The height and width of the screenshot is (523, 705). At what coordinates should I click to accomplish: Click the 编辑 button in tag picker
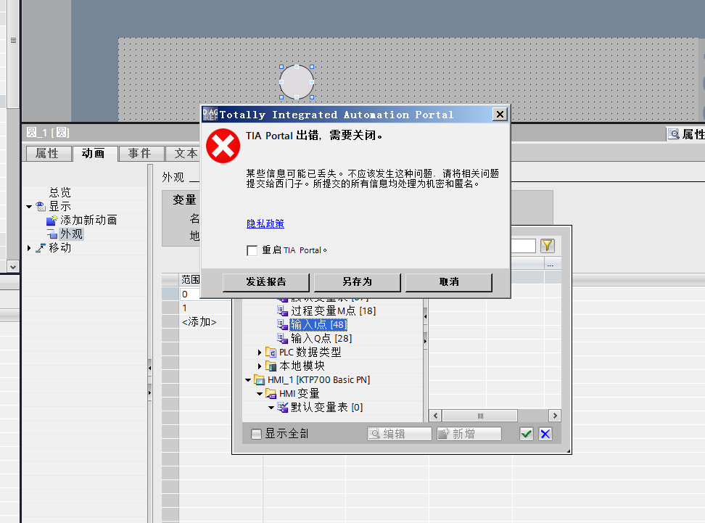tap(399, 434)
